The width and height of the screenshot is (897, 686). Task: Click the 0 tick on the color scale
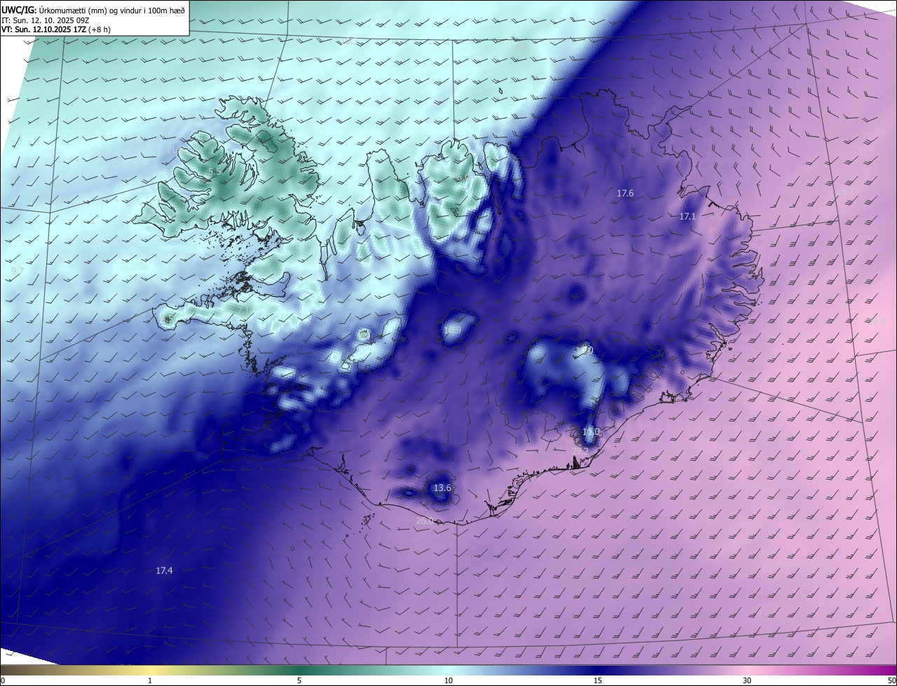[x=3, y=680]
